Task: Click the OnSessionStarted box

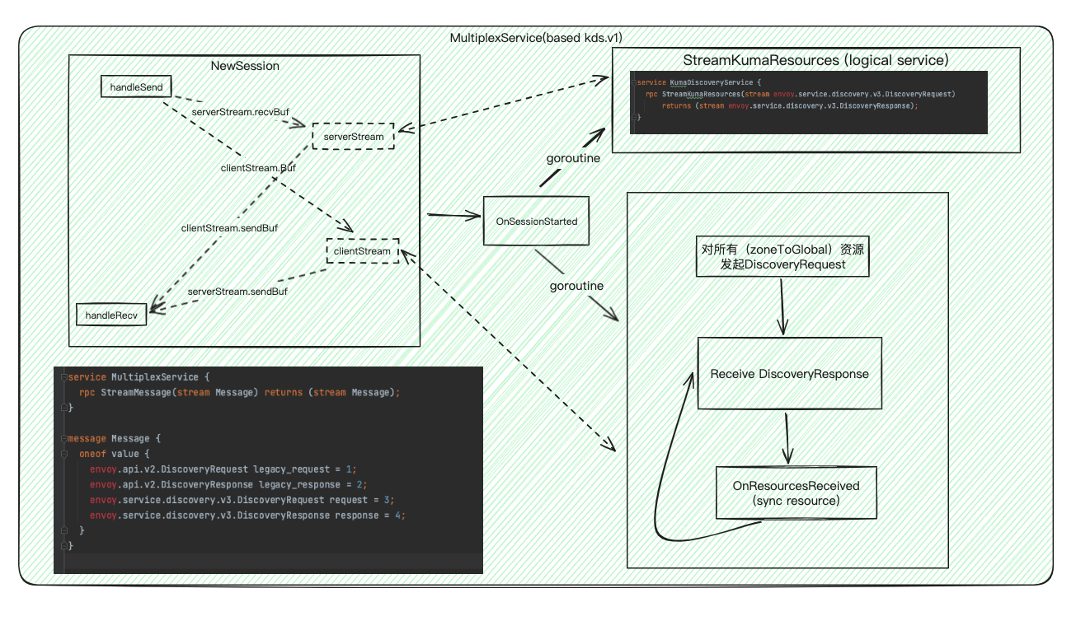Action: tap(536, 221)
